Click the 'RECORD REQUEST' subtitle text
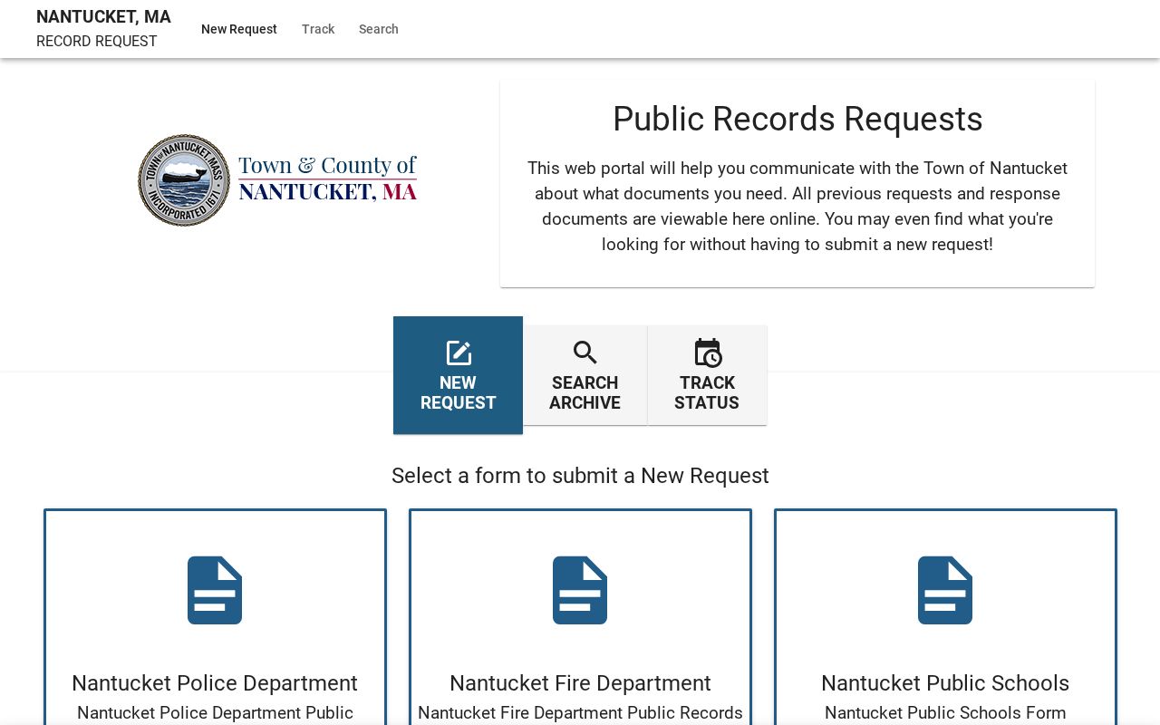Viewport: 1160px width, 725px height. [97, 42]
